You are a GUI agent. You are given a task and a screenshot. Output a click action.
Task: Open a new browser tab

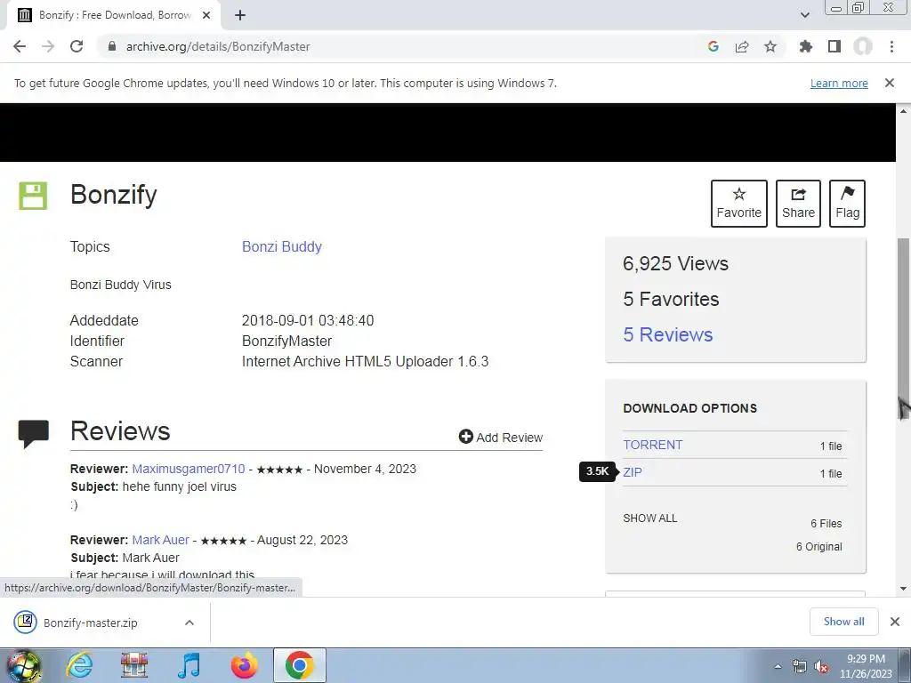[240, 15]
